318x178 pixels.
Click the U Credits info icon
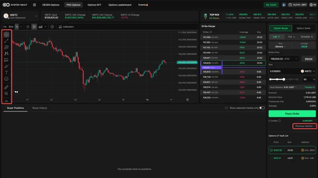click(280, 121)
